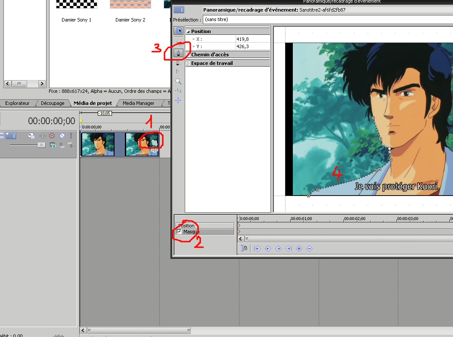Click the event FX icon on second clip

[x=154, y=150]
